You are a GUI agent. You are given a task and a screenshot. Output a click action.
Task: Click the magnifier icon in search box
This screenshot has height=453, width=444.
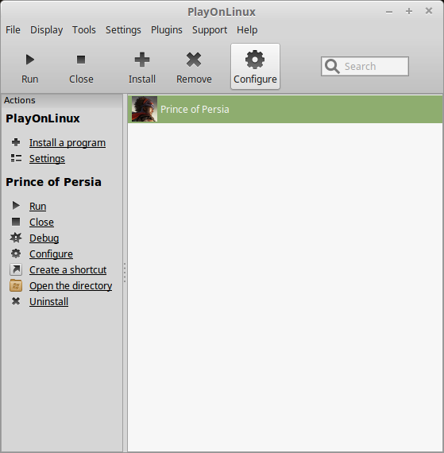pos(332,67)
